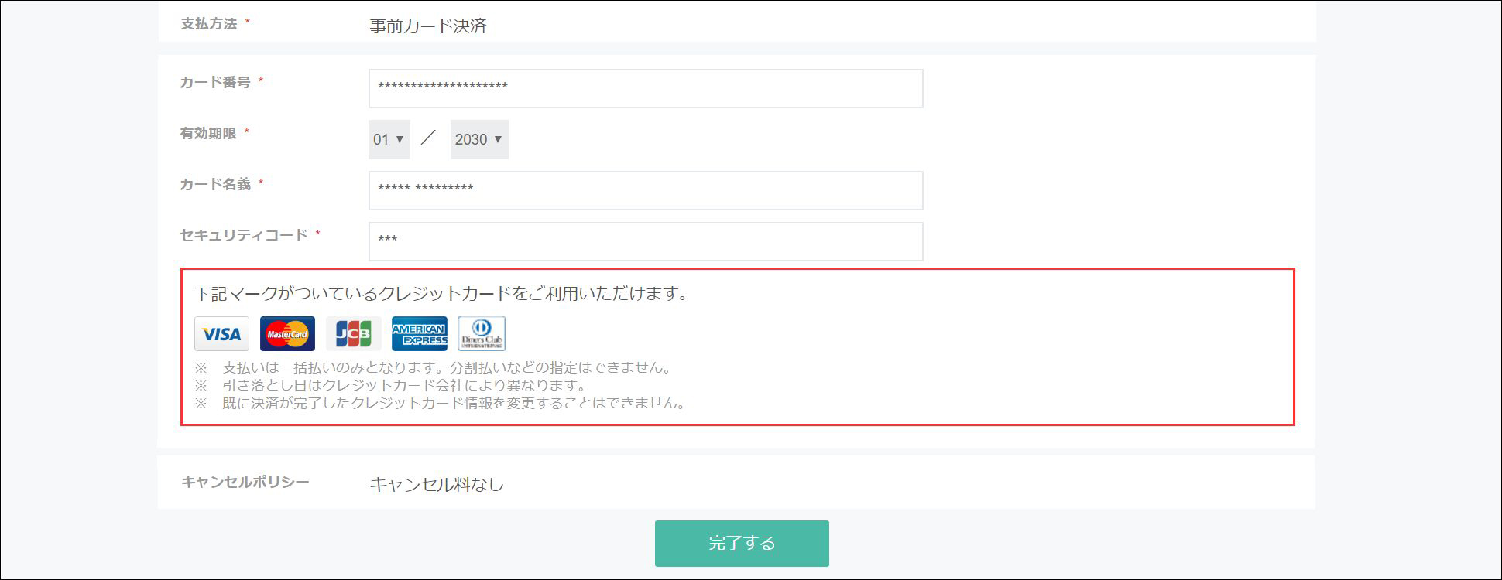Screen dimensions: 1502x580
Task: Open the expiry month dropdown showing 01
Action: point(389,139)
